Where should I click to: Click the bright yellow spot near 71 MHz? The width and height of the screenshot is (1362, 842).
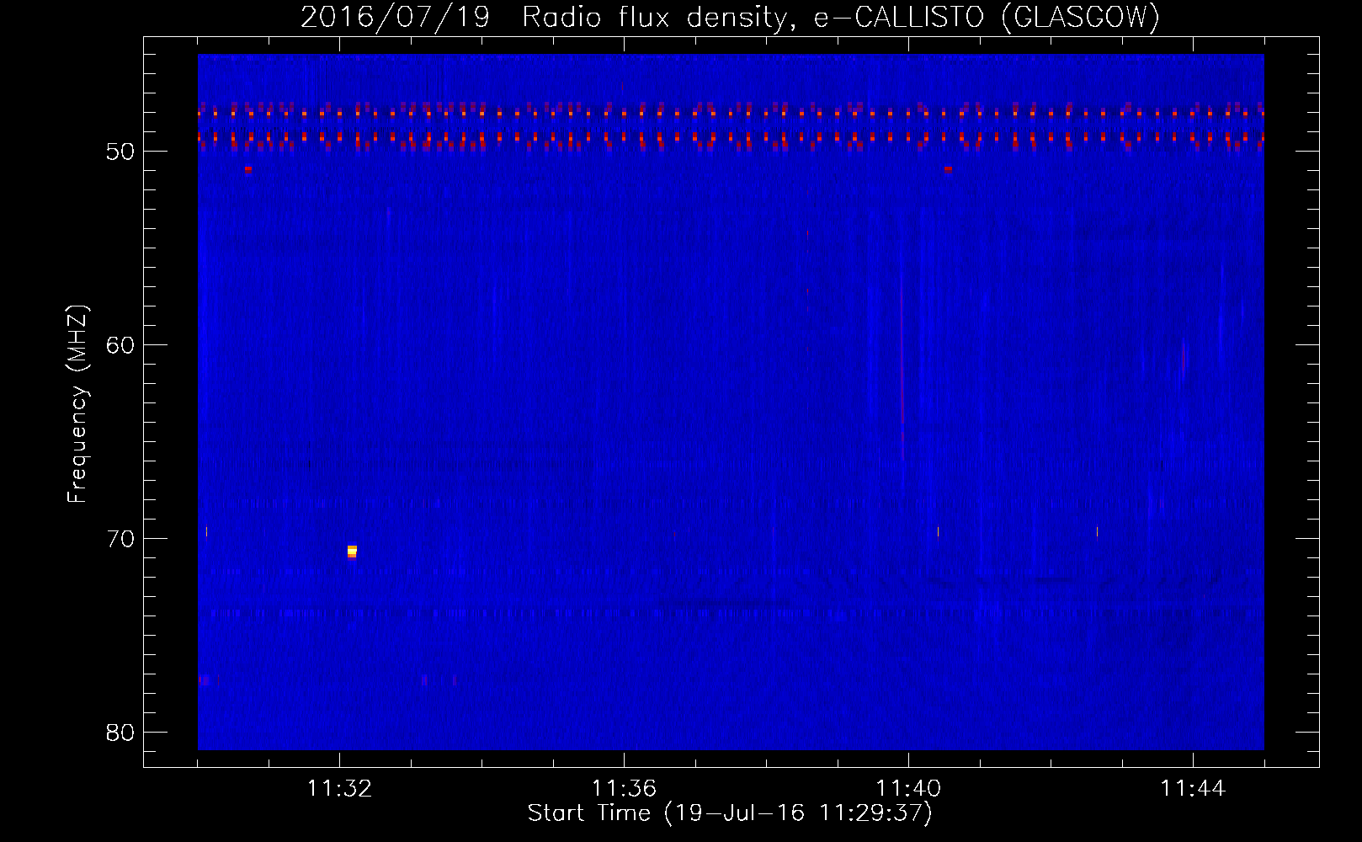pyautogui.click(x=352, y=552)
